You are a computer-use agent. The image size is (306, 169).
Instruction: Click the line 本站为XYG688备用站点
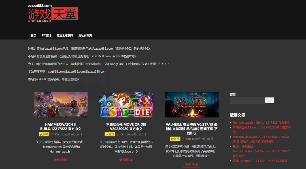point(54,79)
